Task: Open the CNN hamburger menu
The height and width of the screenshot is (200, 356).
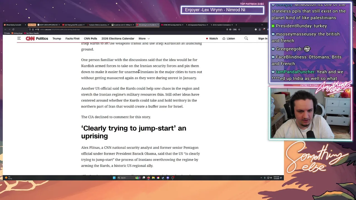Action: pos(19,38)
